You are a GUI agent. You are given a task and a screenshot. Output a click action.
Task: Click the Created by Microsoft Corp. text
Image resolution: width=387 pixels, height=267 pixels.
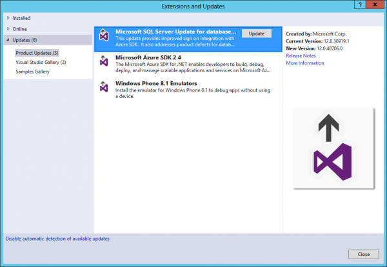click(316, 34)
